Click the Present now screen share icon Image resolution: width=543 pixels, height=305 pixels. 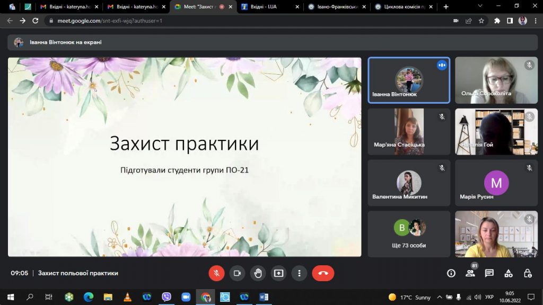[x=279, y=273]
